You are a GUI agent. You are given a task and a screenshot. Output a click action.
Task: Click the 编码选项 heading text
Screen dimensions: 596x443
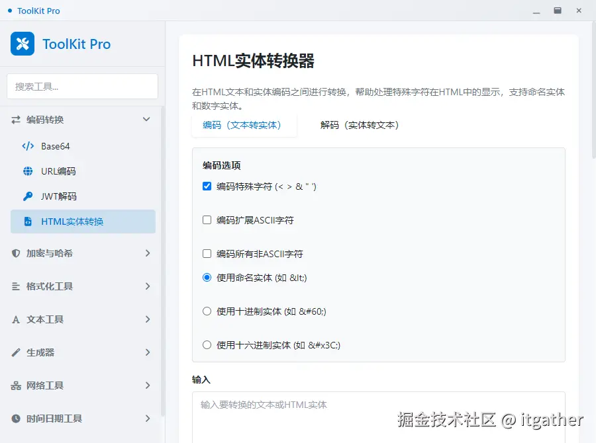click(222, 165)
